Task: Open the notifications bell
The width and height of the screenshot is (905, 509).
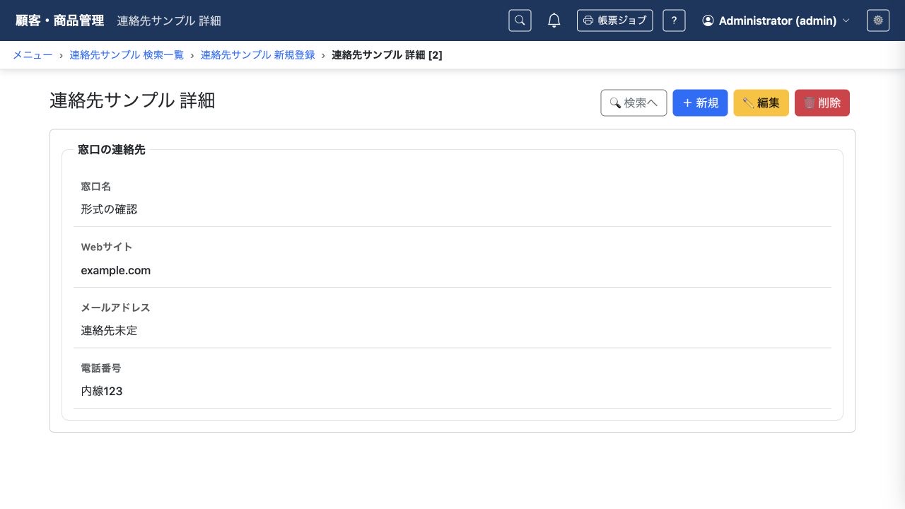Action: tap(554, 21)
